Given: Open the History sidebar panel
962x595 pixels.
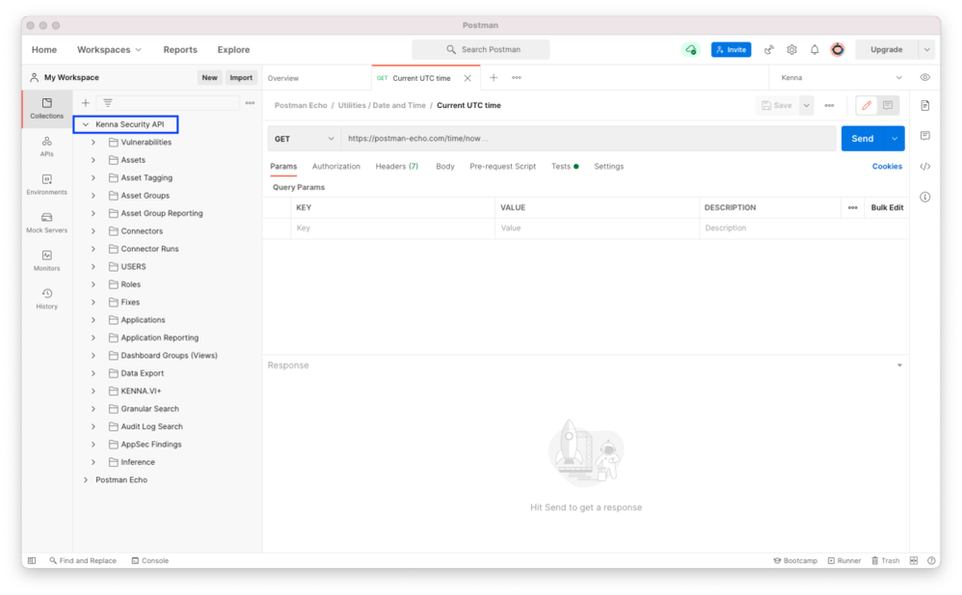Looking at the screenshot, I should point(46,299).
